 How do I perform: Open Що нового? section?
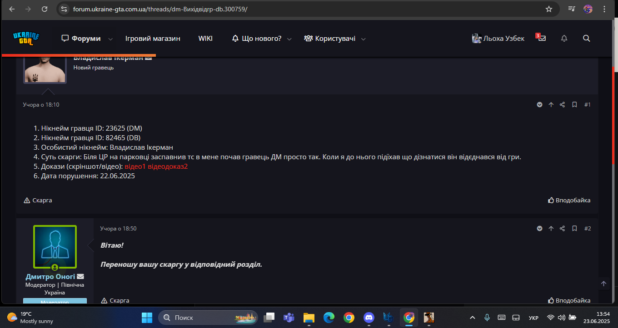pos(257,39)
